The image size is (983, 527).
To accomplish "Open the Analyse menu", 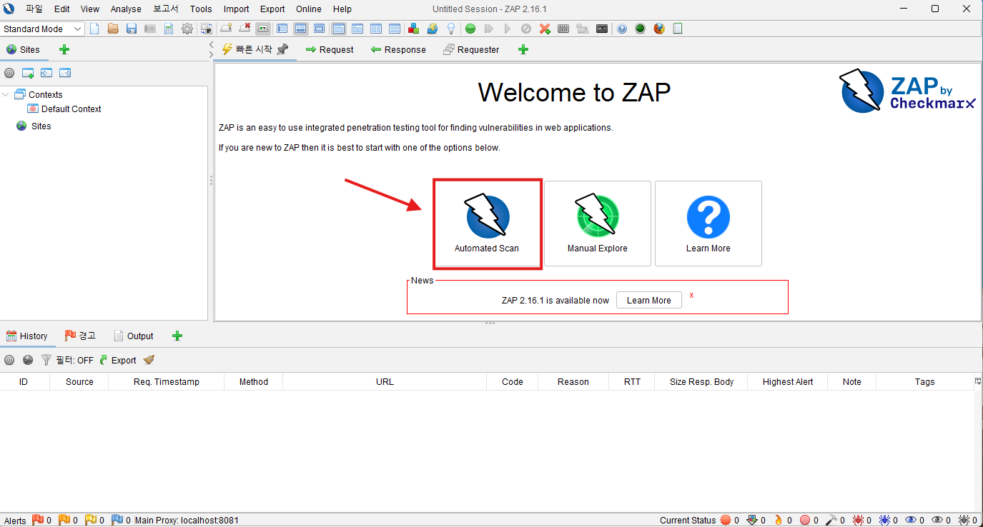I will click(127, 9).
